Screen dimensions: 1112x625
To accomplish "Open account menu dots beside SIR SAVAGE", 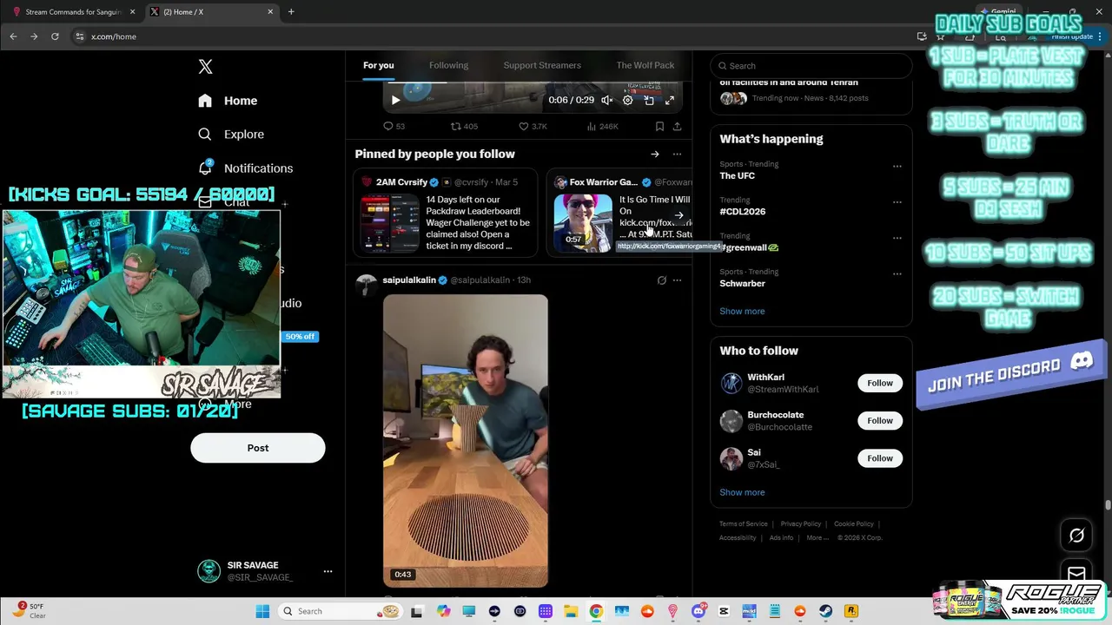I will tap(328, 571).
